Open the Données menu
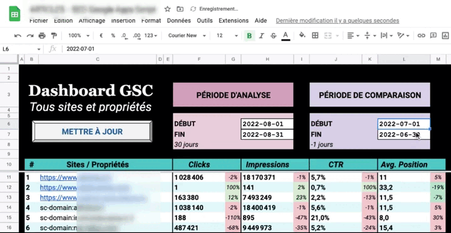Viewport: 451px width, 233px height. 179,21
